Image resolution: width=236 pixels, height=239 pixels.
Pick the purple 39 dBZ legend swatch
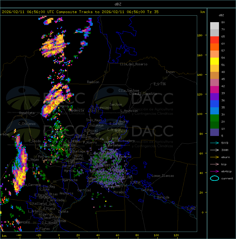point(214,97)
